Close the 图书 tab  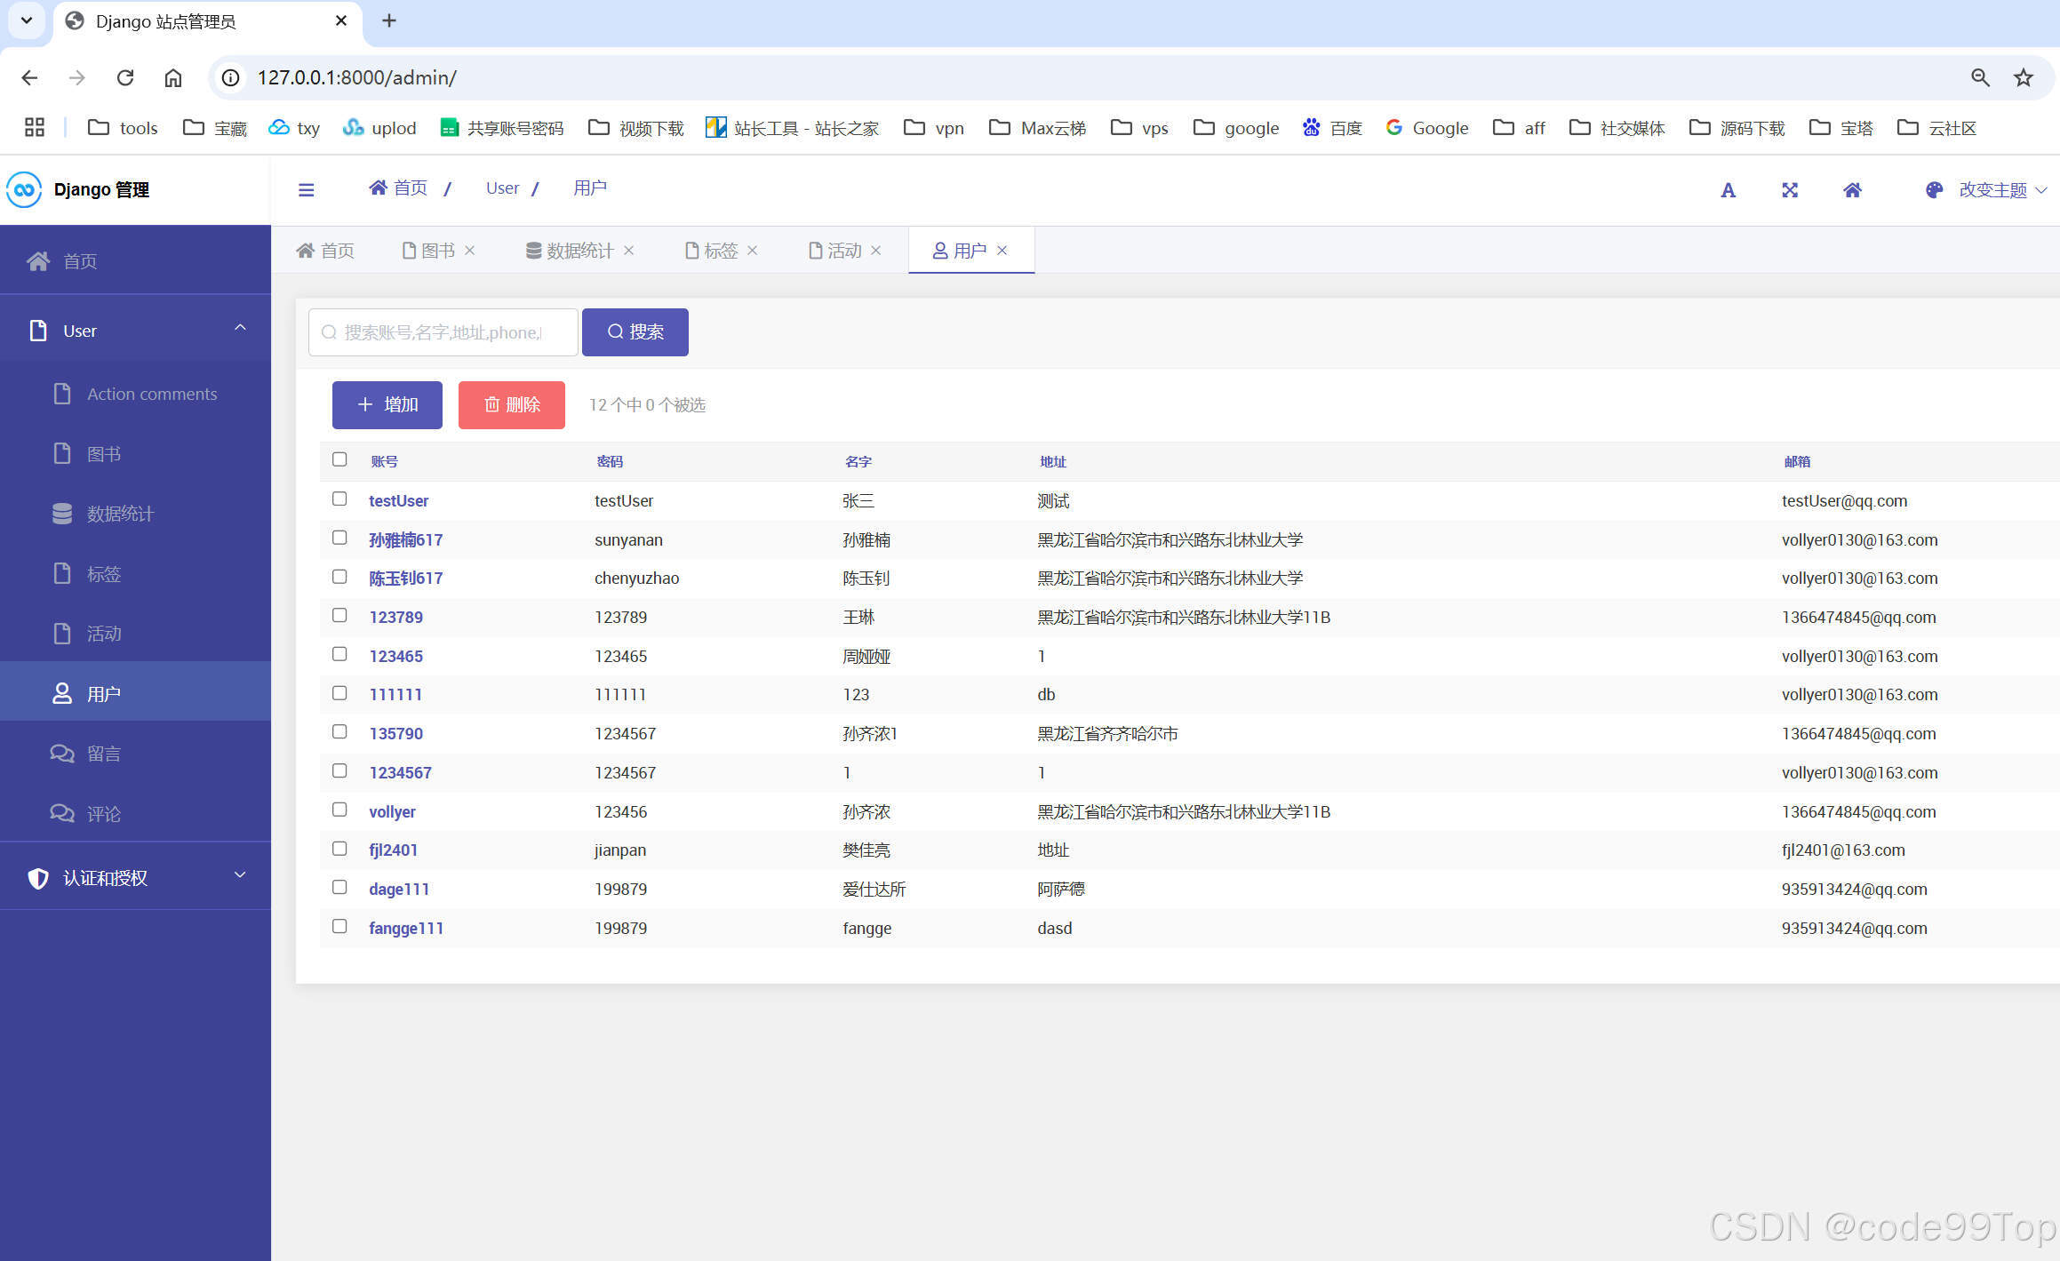[x=470, y=251]
